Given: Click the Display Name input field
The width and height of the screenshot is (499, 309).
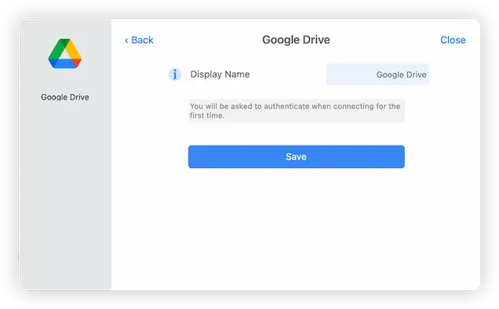Looking at the screenshot, I should click(x=377, y=75).
